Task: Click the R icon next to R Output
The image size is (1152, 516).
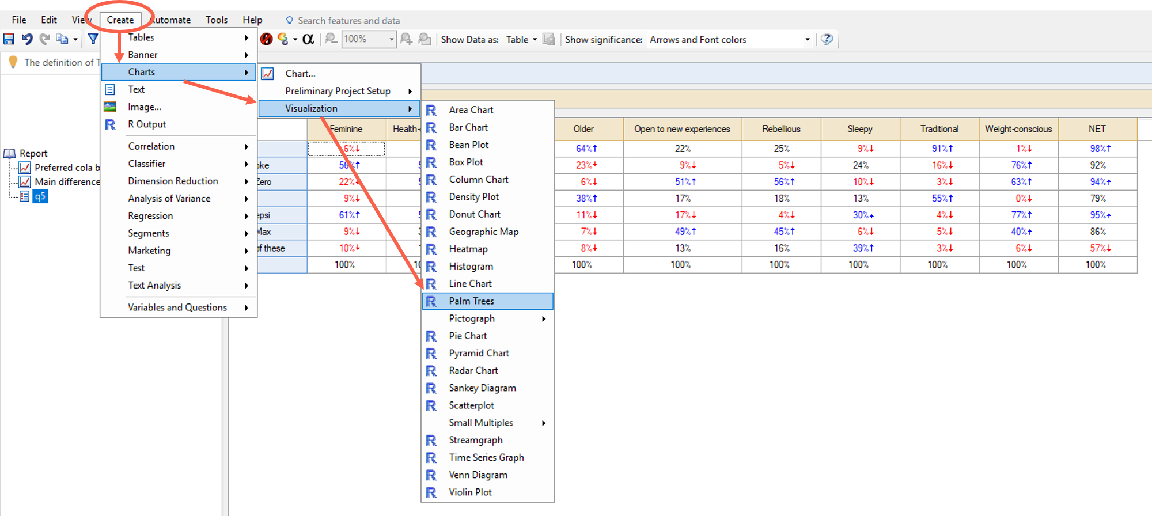Action: tap(110, 124)
